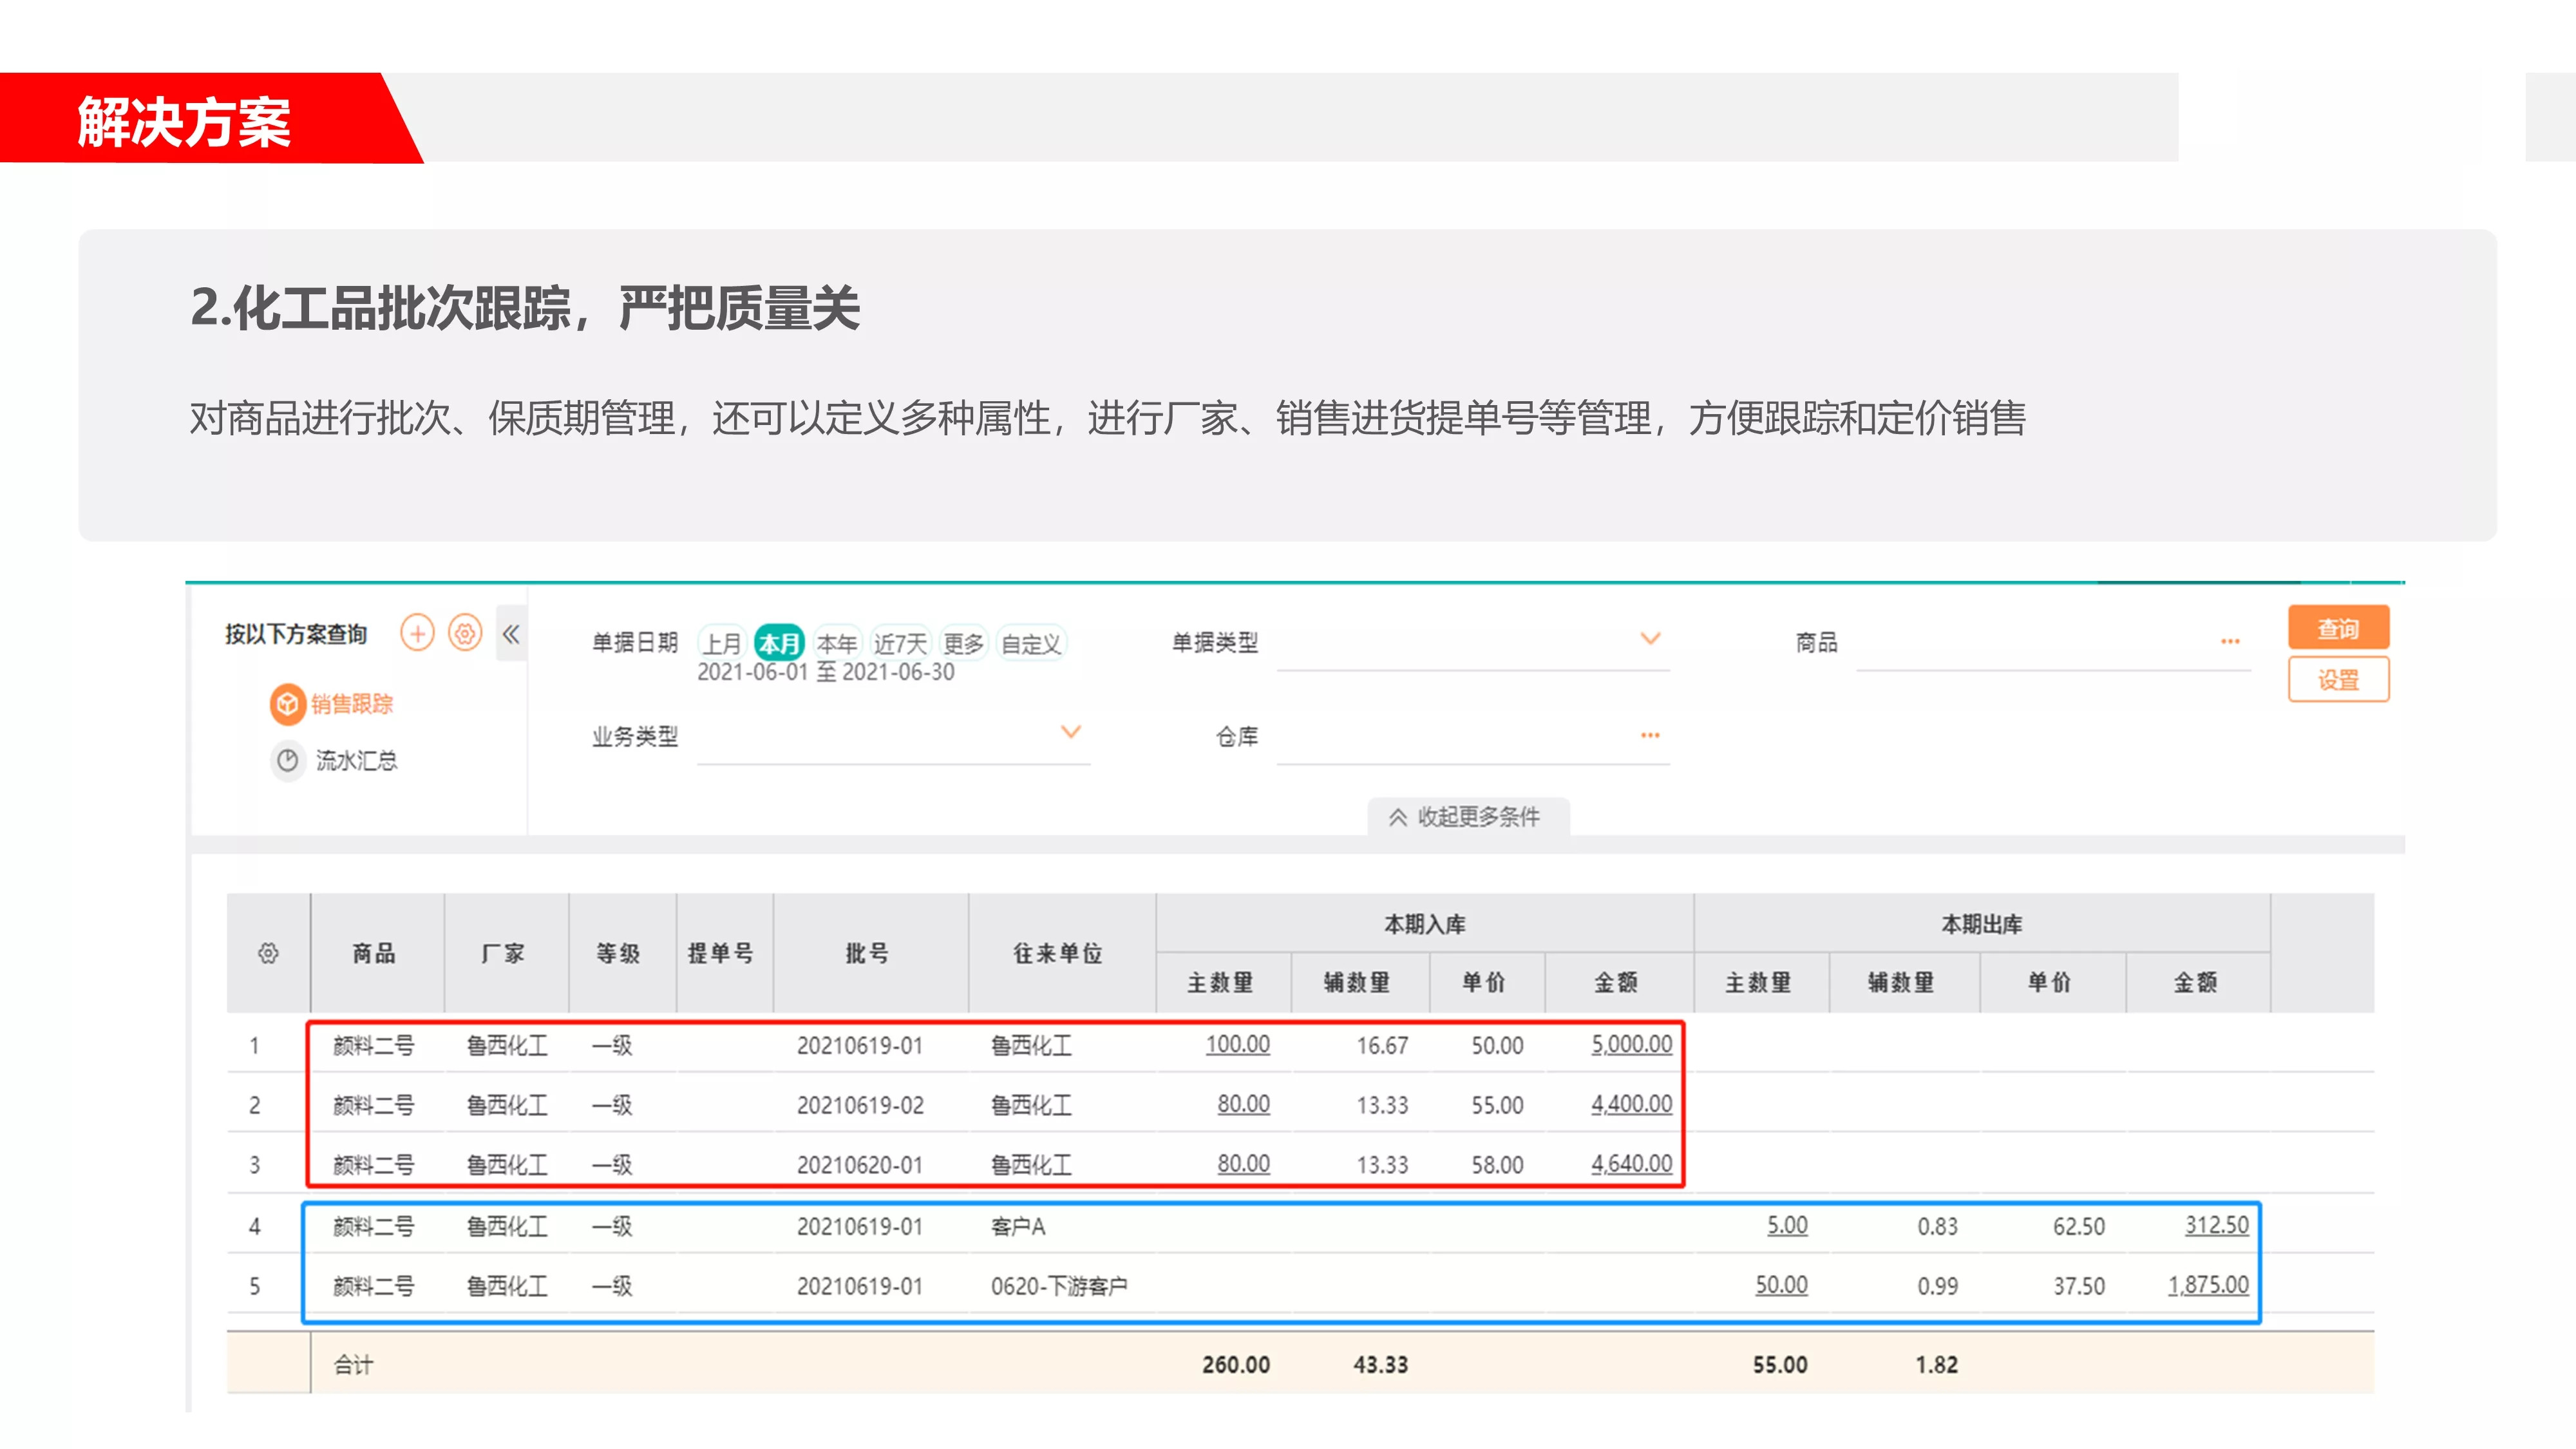Open outbound amount link 1,875.00
Viewport: 2576px width, 1449px height.
pyautogui.click(x=2208, y=1285)
